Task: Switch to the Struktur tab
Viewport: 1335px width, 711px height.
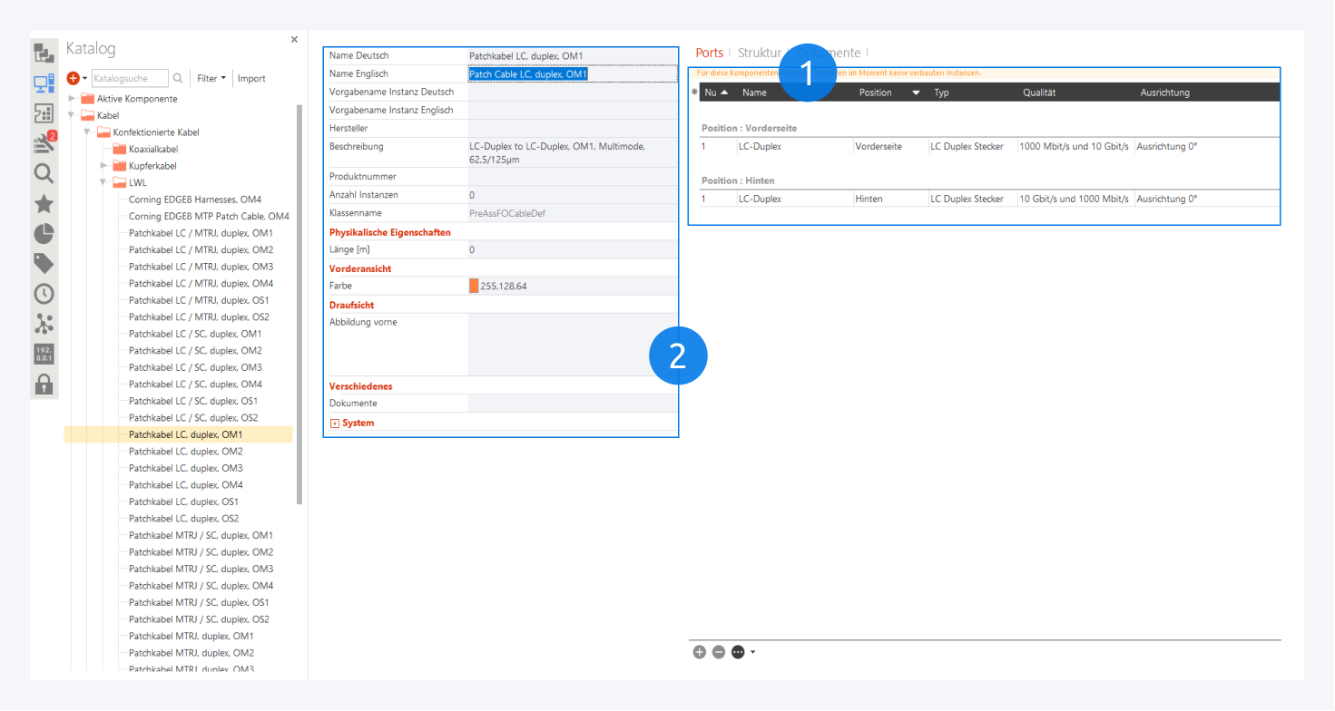Action: tap(759, 54)
